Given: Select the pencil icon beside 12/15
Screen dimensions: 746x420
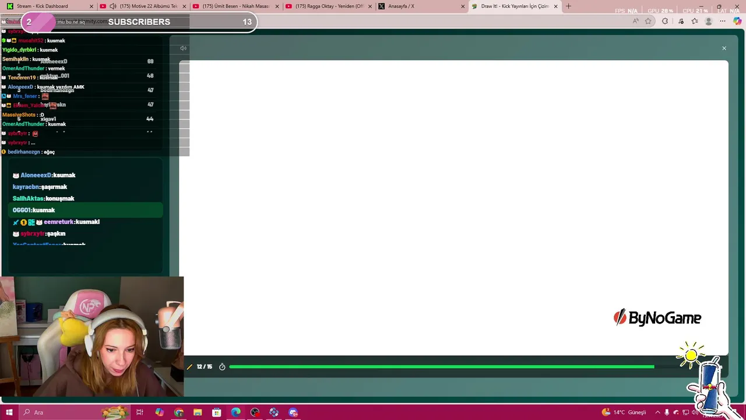Looking at the screenshot, I should (x=189, y=367).
